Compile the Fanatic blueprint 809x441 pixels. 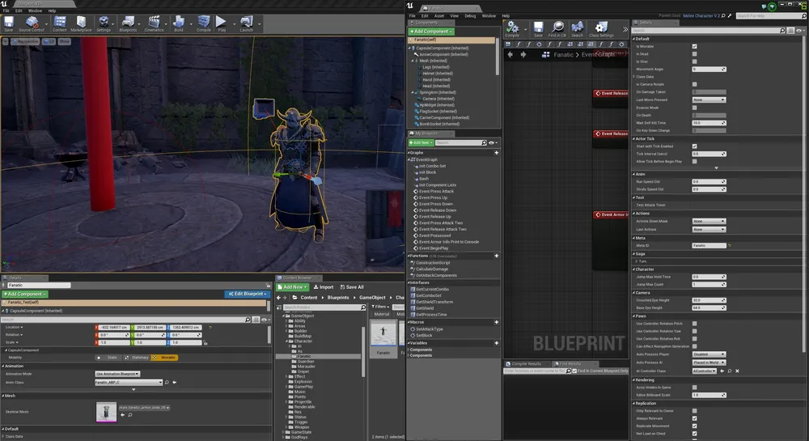512,28
